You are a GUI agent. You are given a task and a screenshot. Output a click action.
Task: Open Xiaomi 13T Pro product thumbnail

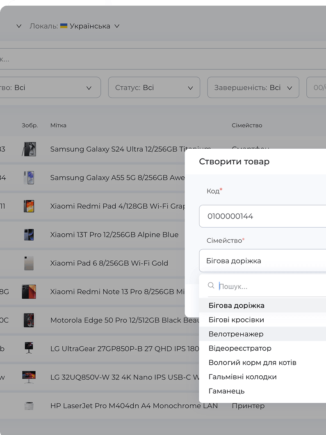29,235
